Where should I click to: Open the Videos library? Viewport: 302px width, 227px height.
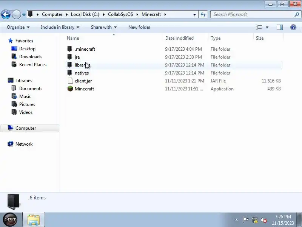click(x=26, y=112)
